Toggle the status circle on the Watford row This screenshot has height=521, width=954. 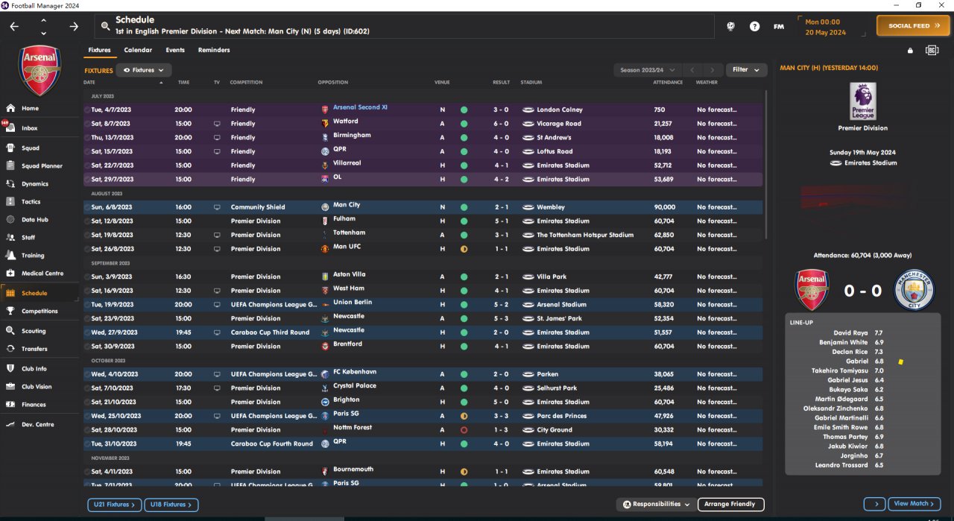coord(464,124)
